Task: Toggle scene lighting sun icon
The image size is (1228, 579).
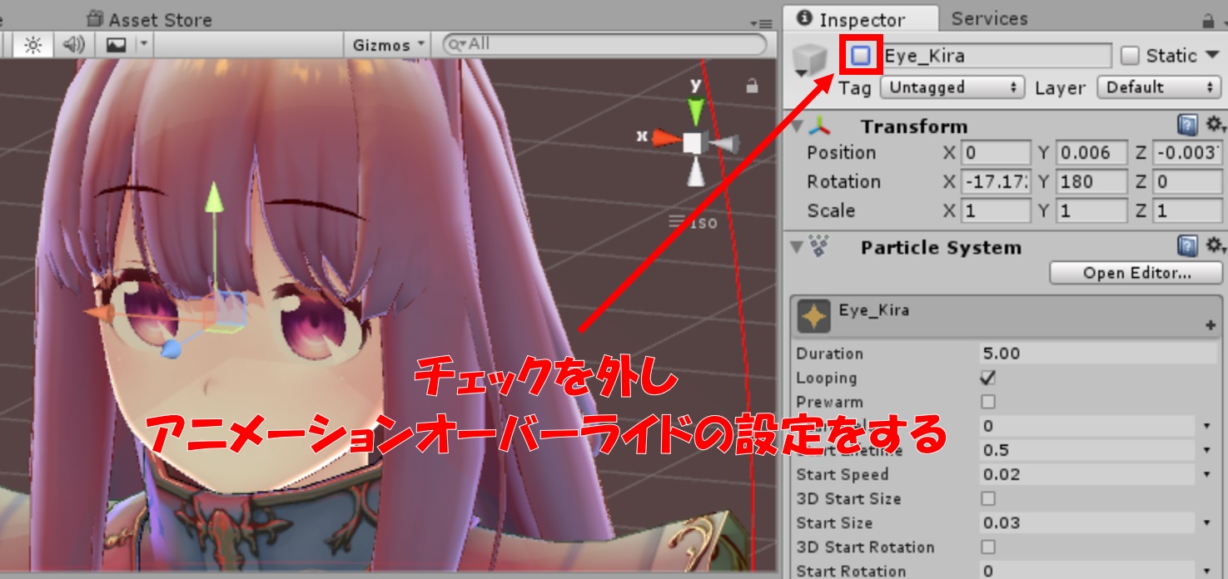Action: tap(32, 45)
